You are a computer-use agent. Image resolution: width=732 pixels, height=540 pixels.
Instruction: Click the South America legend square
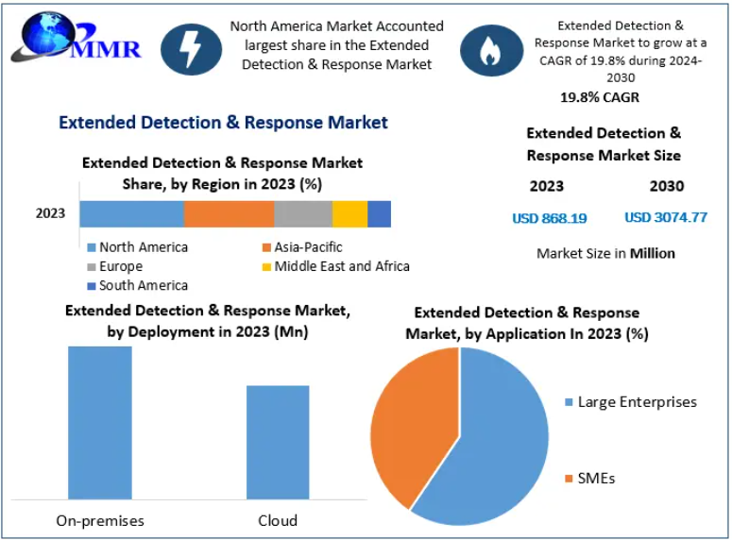[x=91, y=285]
